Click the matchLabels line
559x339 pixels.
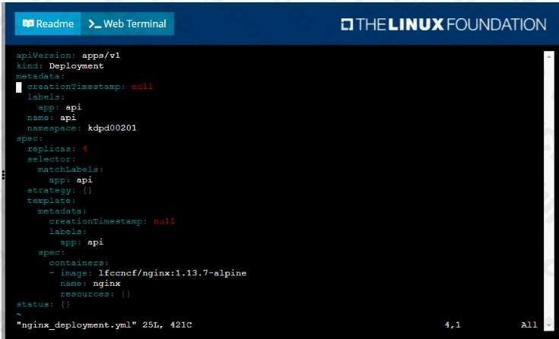pyautogui.click(x=71, y=169)
